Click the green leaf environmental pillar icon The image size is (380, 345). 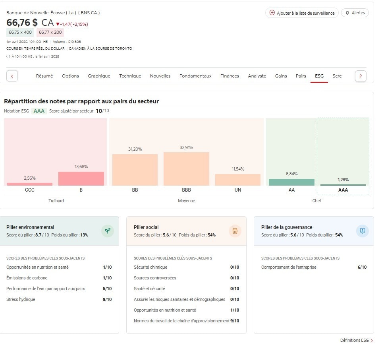108,231
